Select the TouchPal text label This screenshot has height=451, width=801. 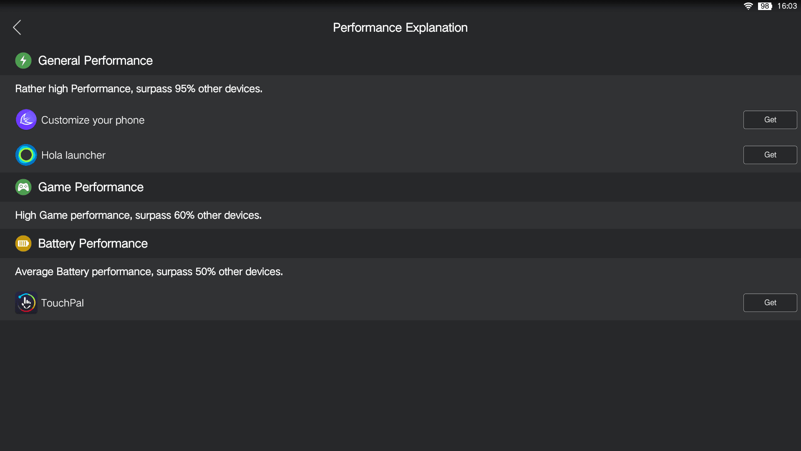tap(63, 303)
